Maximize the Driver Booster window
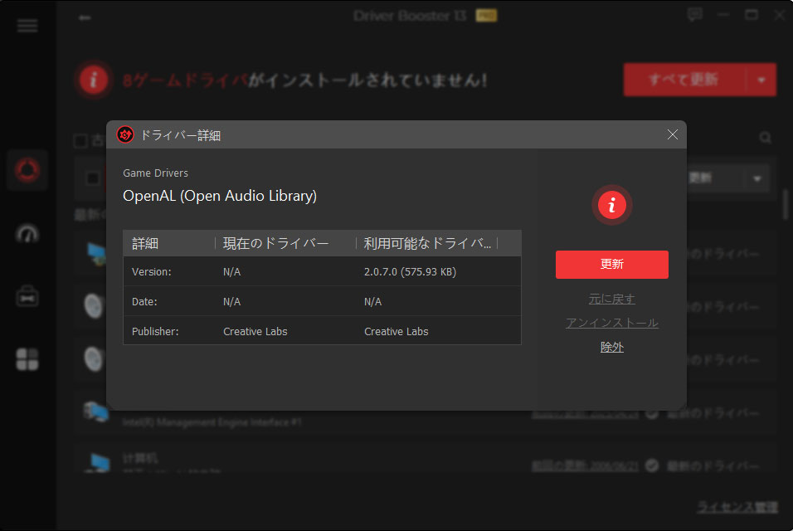 click(x=752, y=15)
